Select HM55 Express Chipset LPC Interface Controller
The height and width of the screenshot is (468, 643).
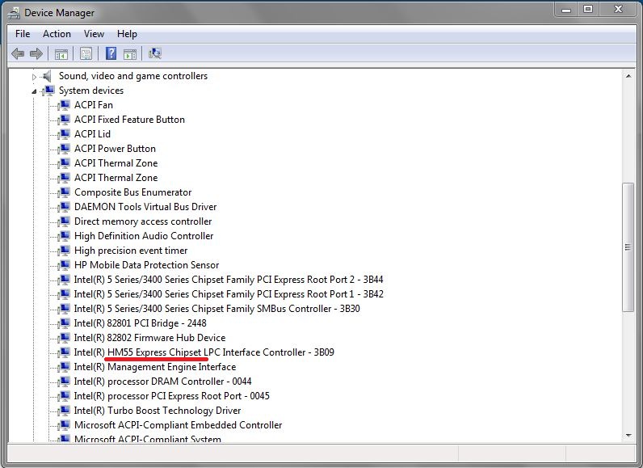tap(204, 352)
